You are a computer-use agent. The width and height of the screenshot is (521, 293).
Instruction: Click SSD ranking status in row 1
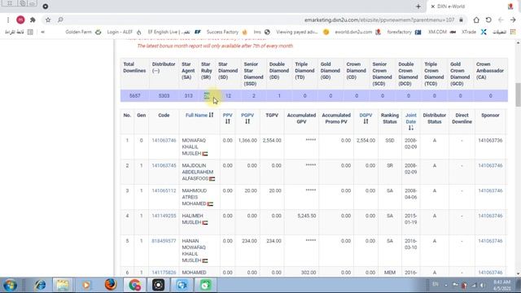pos(390,140)
